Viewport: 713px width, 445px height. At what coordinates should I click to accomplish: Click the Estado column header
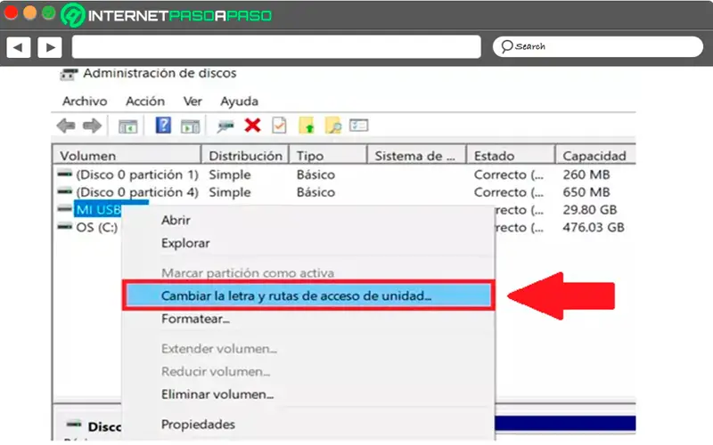tap(511, 156)
